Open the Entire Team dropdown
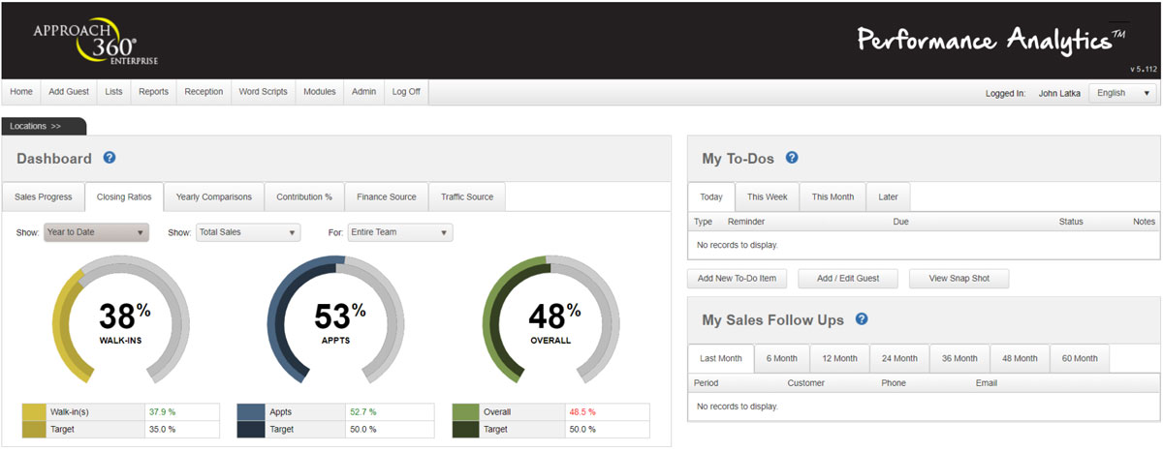The height and width of the screenshot is (452, 1163). click(399, 232)
